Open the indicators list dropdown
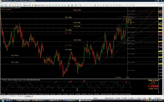164x102 pixels. (69, 5)
